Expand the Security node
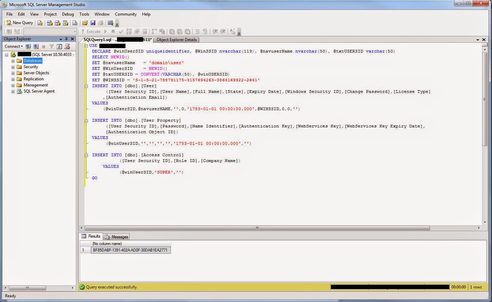The width and height of the screenshot is (492, 302). click(x=13, y=67)
